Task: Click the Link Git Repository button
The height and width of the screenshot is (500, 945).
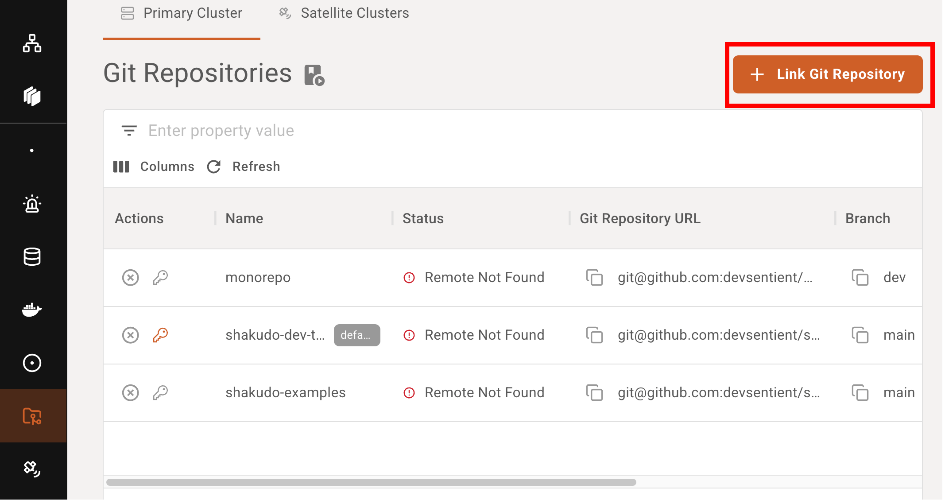Action: [x=827, y=74]
